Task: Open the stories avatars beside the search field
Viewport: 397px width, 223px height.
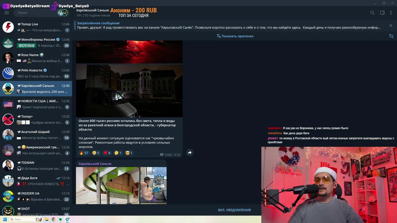Action: point(63,13)
